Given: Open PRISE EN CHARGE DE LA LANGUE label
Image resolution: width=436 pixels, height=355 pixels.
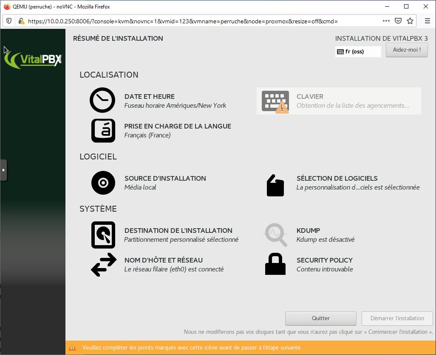Looking at the screenshot, I should click(x=178, y=126).
